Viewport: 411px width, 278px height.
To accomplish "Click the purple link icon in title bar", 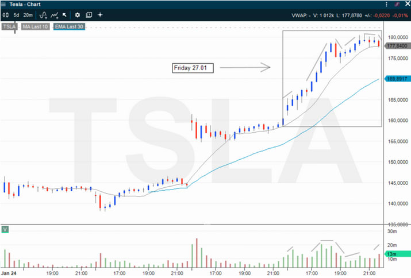I will [x=397, y=4].
